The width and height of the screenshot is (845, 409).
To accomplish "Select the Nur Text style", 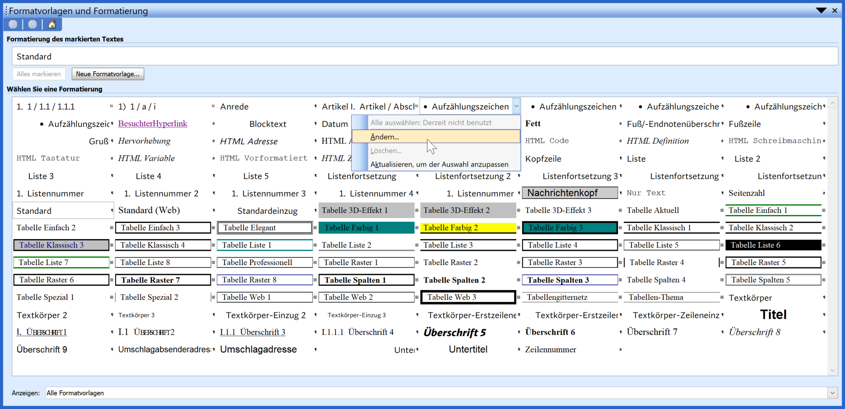I will pyautogui.click(x=646, y=193).
